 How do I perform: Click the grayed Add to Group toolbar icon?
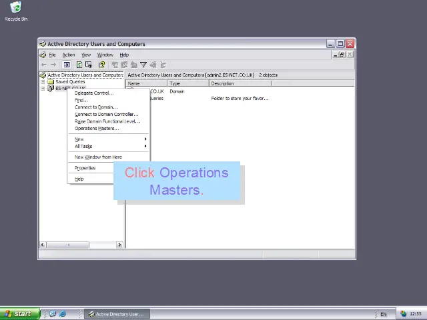click(163, 65)
